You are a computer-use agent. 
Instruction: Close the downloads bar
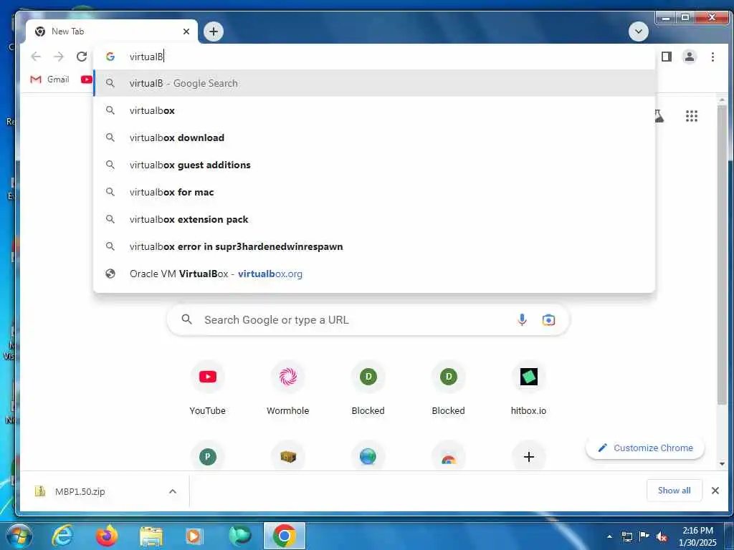(x=715, y=491)
